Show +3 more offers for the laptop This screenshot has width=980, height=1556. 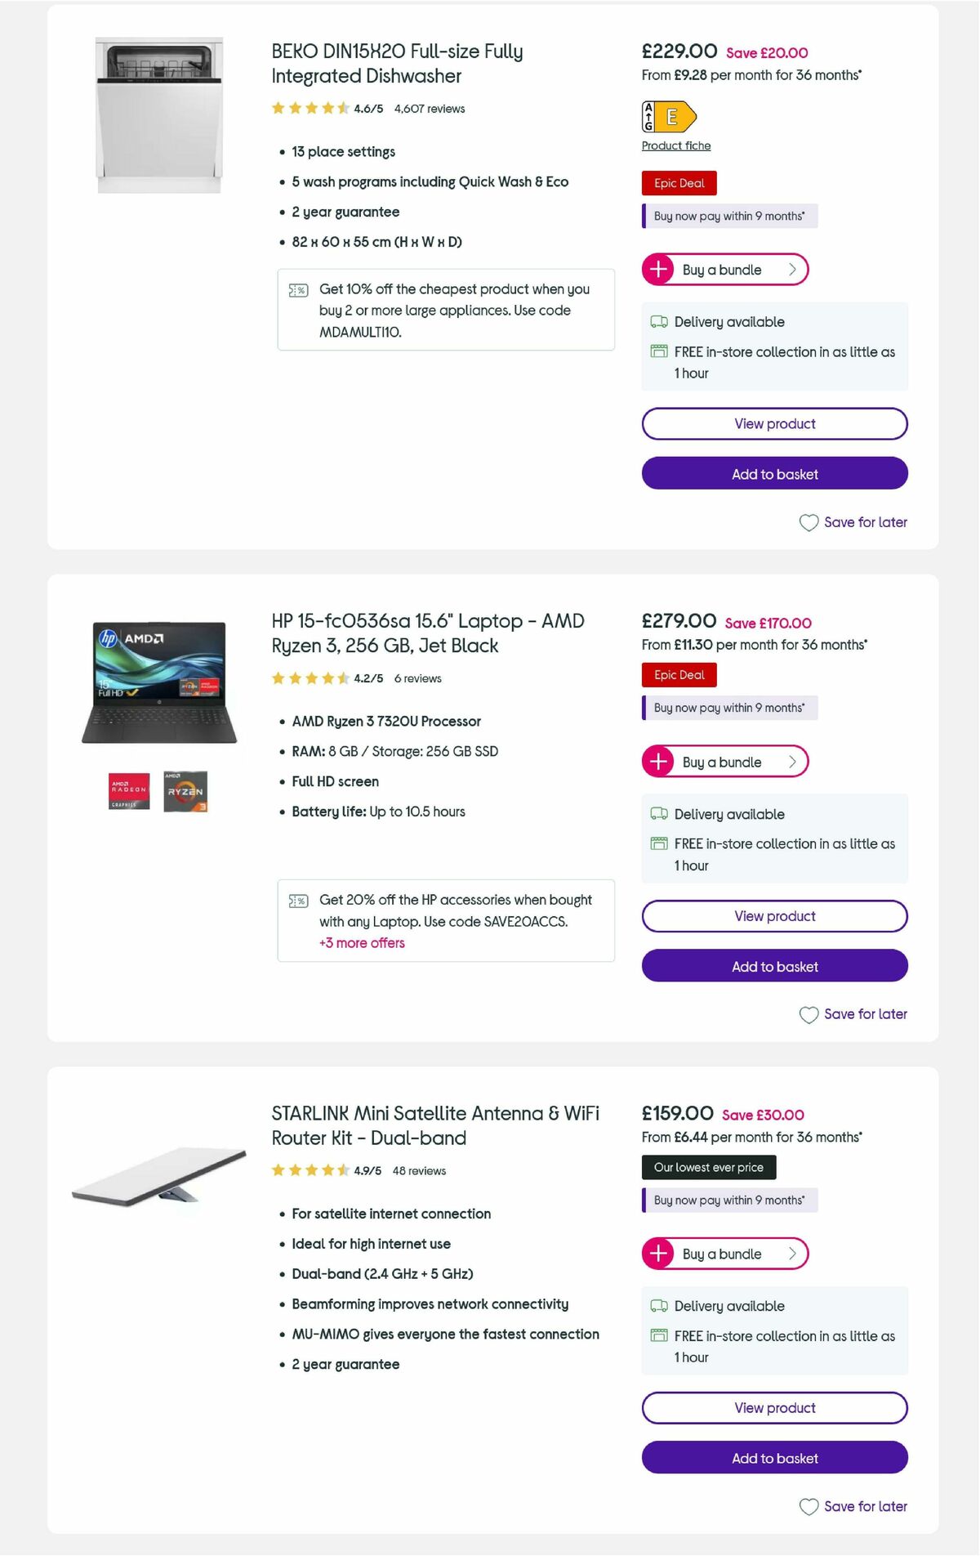tap(362, 942)
